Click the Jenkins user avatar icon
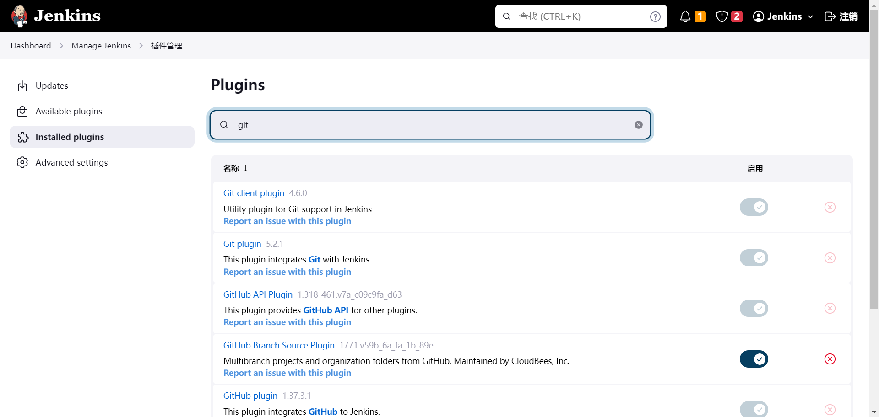The image size is (879, 417). point(758,16)
